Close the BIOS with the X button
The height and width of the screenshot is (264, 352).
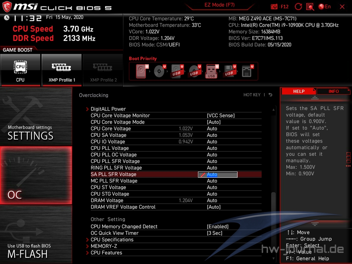click(342, 7)
